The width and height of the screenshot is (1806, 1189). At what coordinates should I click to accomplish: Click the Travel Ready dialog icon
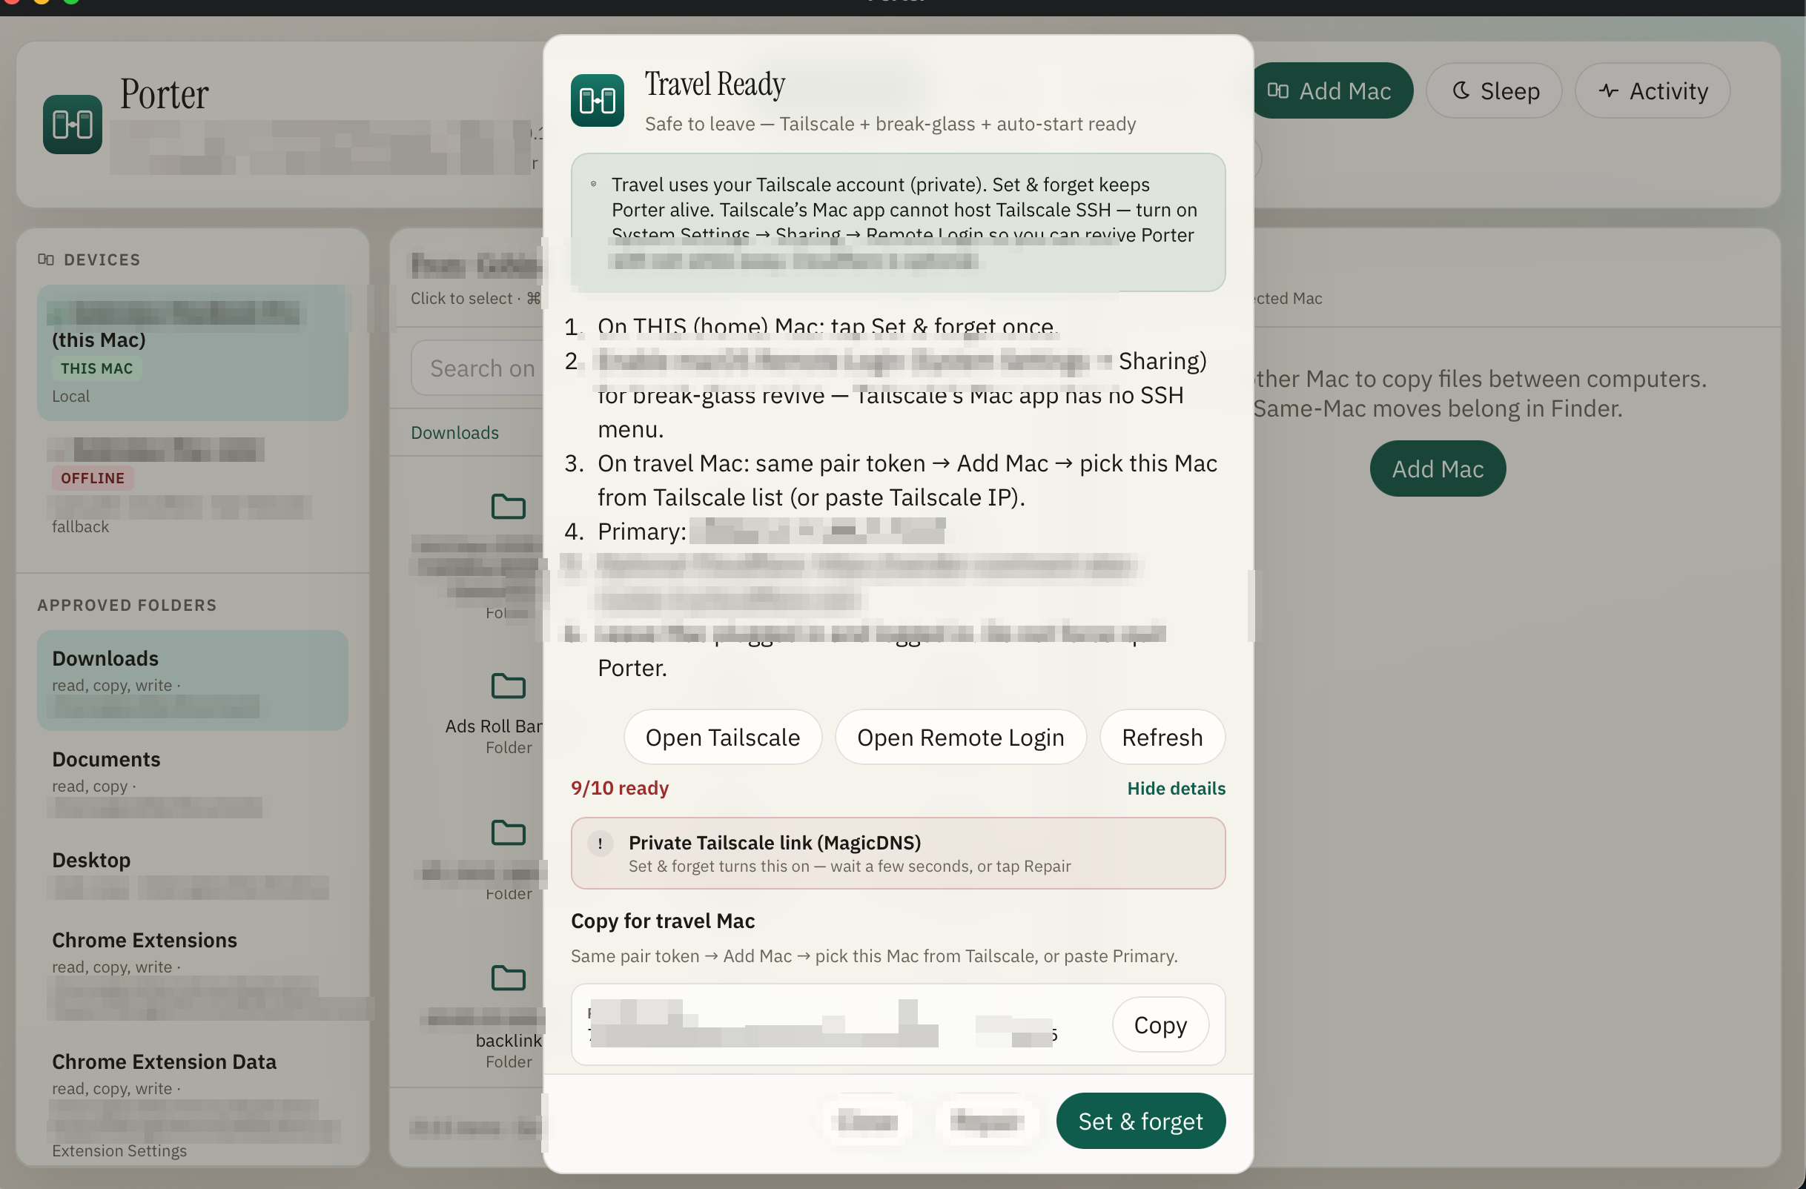pos(598,100)
